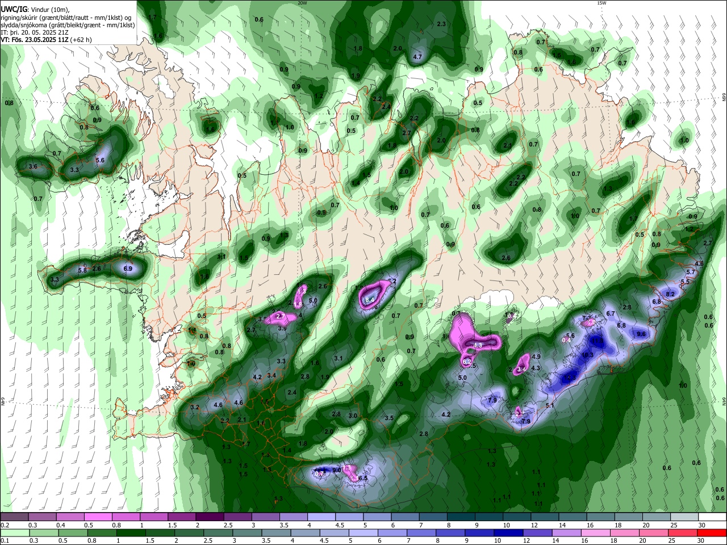Pick the bright pink swatch between 0.5 and 0.8
The width and height of the screenshot is (727, 545).
coord(98,517)
